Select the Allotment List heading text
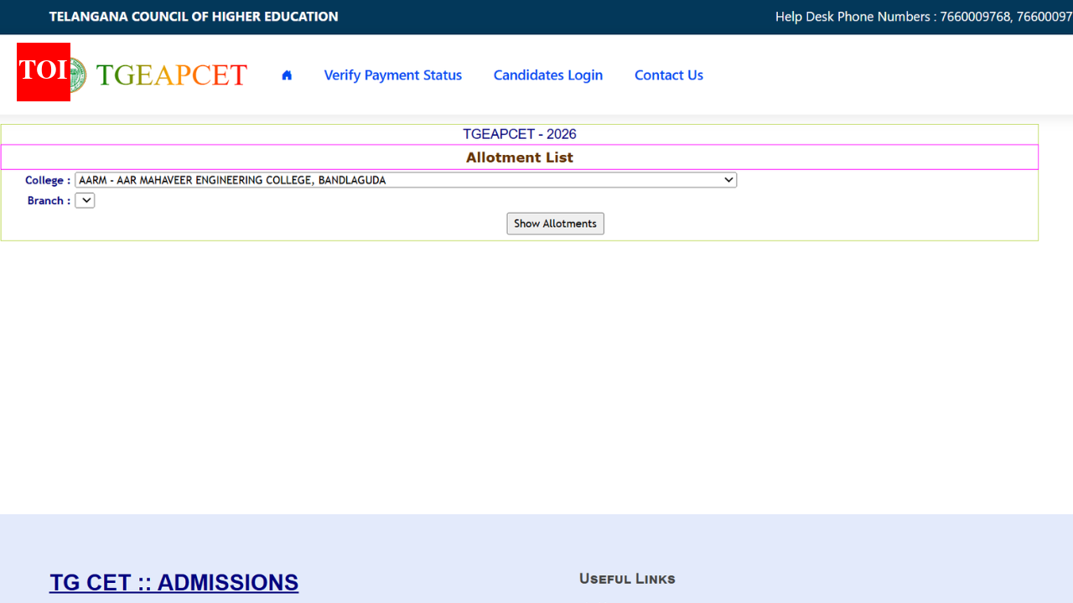The width and height of the screenshot is (1073, 603). tap(520, 157)
